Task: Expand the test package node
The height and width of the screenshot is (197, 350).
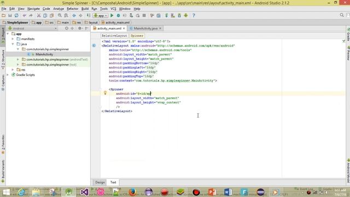Action: pyautogui.click(x=18, y=65)
